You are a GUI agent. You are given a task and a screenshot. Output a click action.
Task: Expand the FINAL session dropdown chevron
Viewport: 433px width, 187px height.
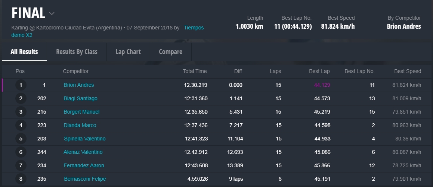click(x=52, y=14)
